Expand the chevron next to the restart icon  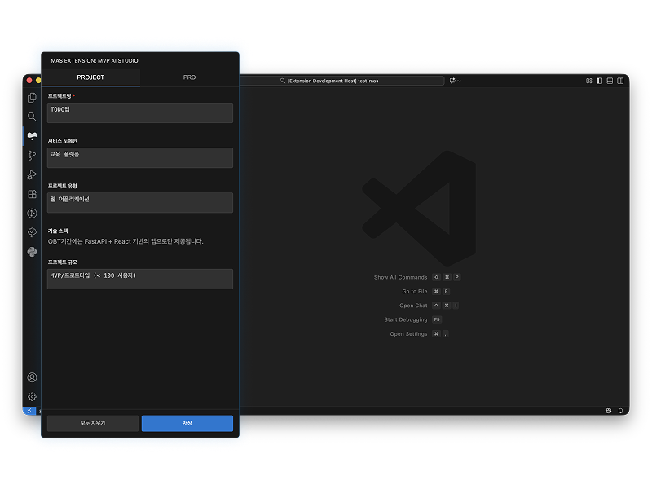tap(458, 81)
